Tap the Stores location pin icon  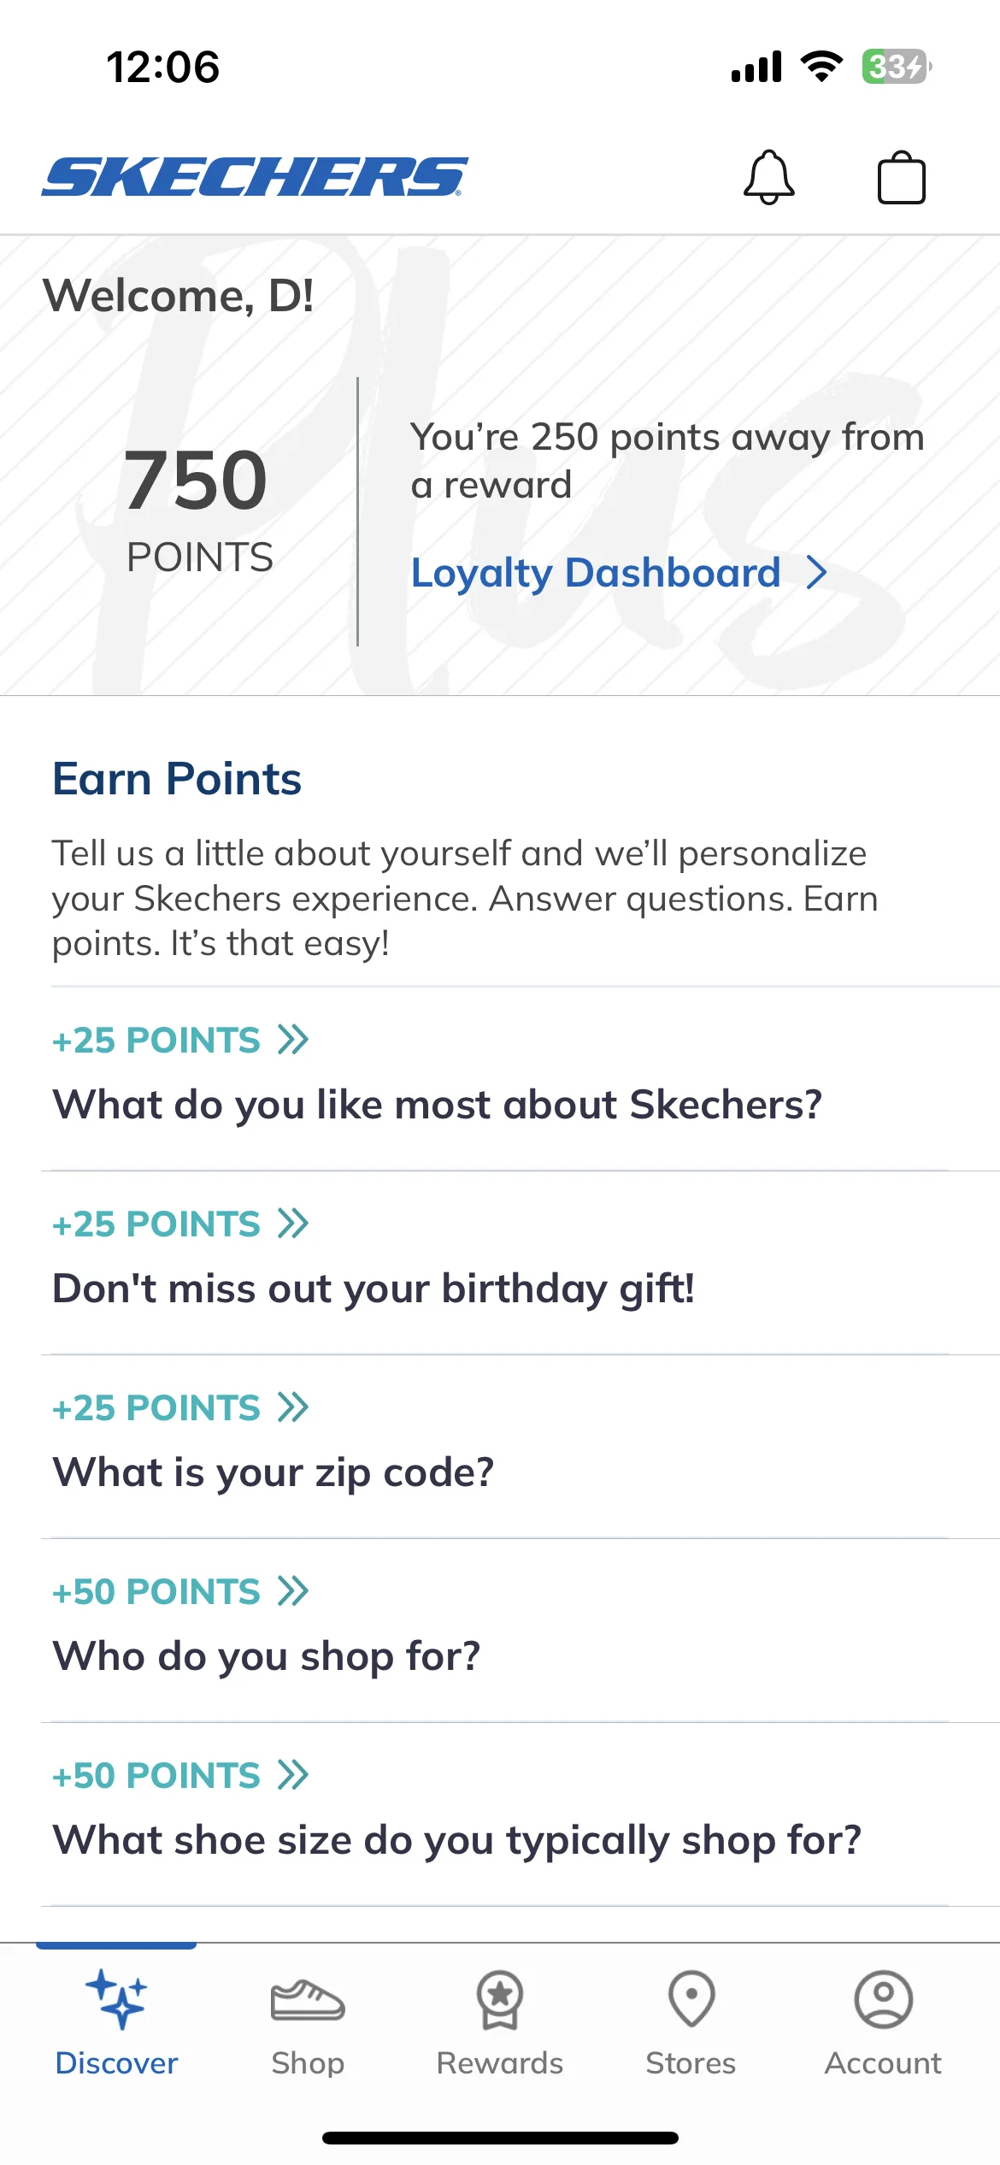(x=691, y=1999)
